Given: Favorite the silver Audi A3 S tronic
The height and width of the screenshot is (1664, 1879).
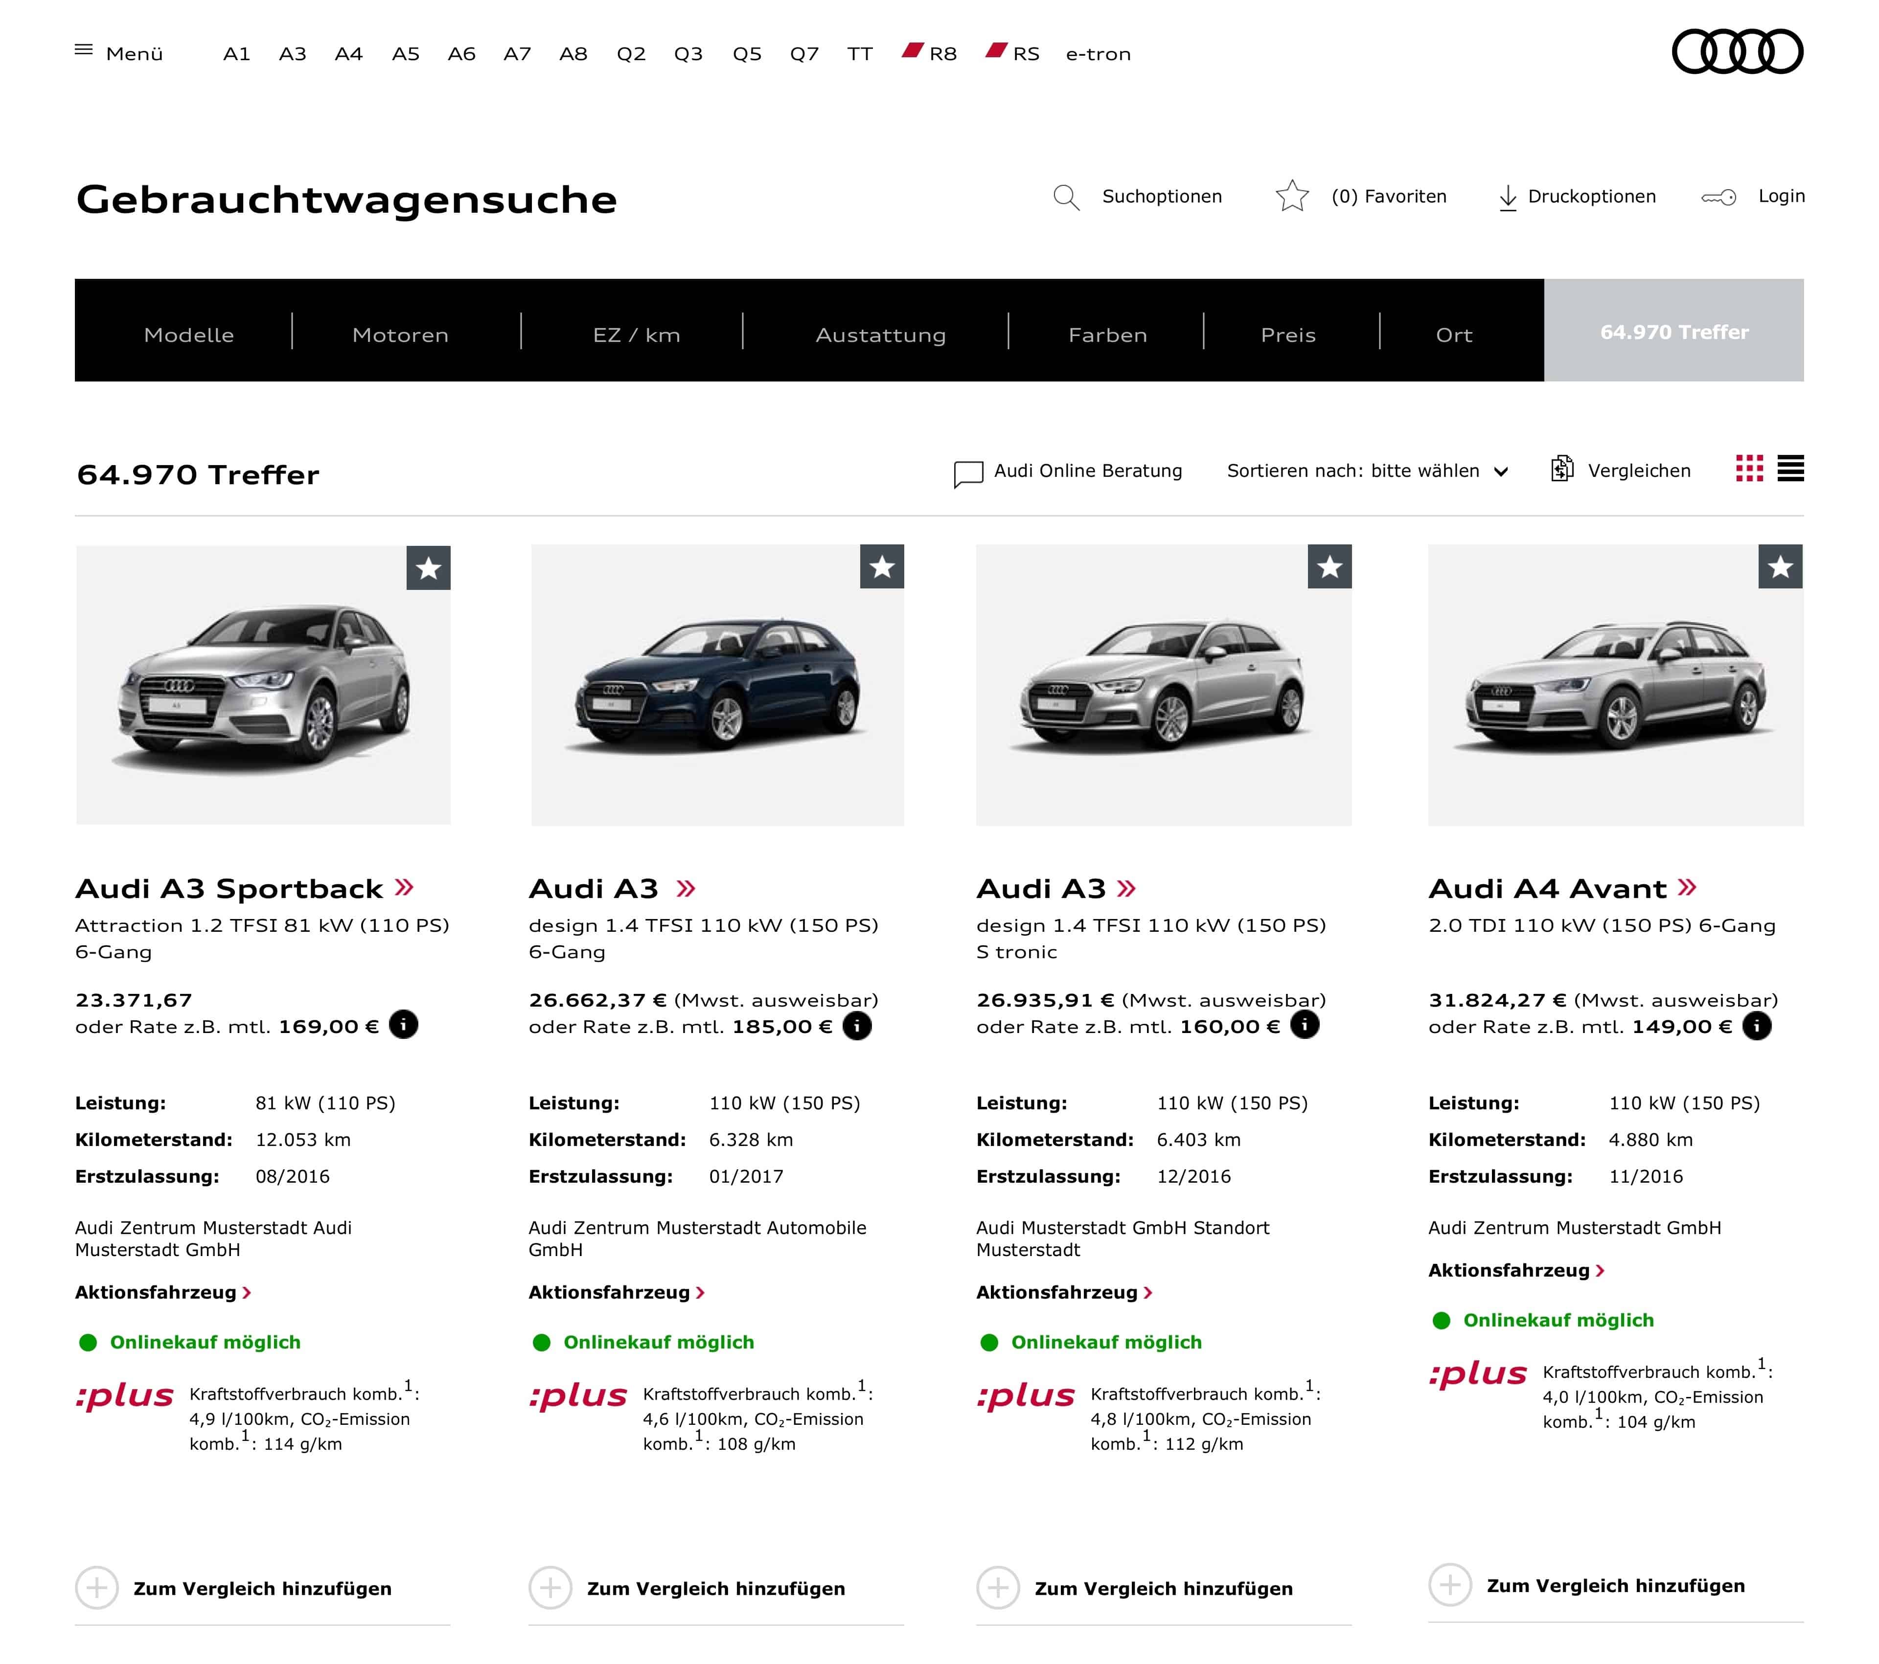Looking at the screenshot, I should tap(1329, 567).
